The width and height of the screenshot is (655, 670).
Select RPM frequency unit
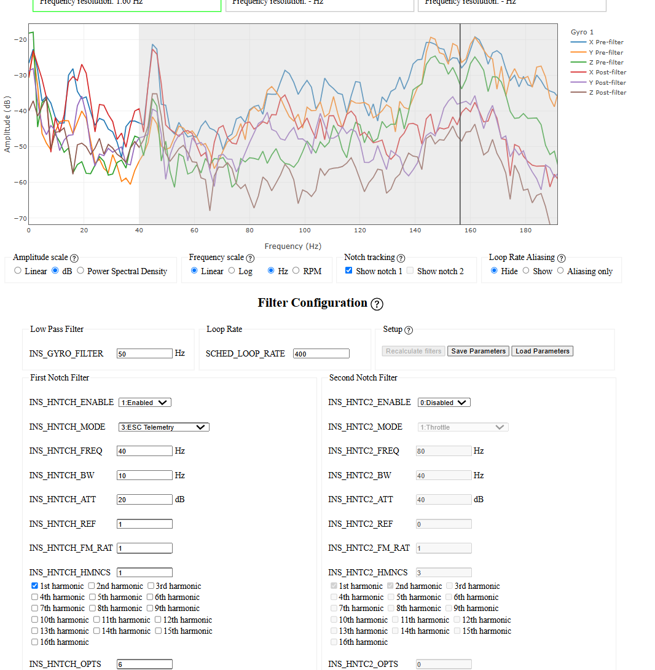coord(296,270)
